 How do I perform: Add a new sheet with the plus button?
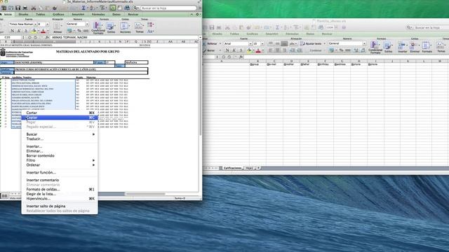(258, 168)
